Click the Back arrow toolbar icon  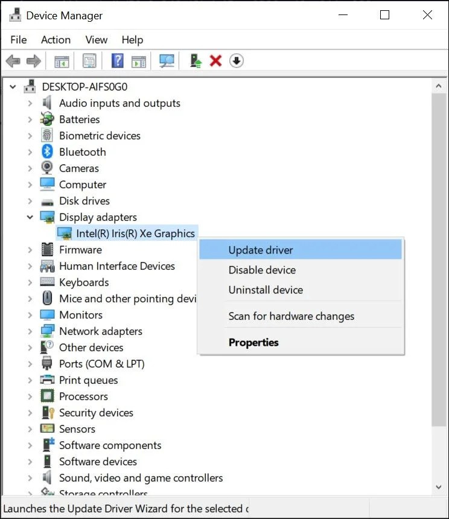pyautogui.click(x=13, y=61)
